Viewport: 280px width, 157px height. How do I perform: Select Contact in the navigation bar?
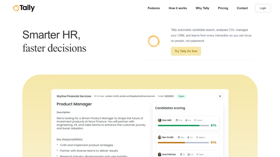point(242,8)
